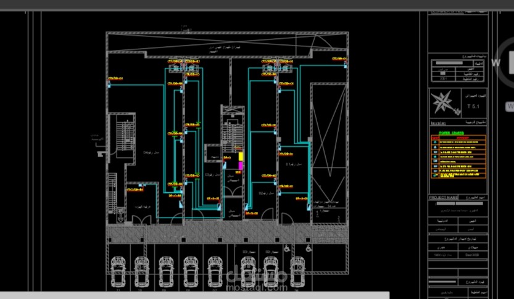
Task: Click the double door below the magenta rectangle
Action: tap(233, 192)
